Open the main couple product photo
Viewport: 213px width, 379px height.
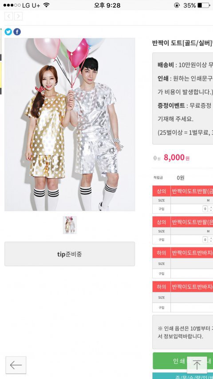coord(70,124)
